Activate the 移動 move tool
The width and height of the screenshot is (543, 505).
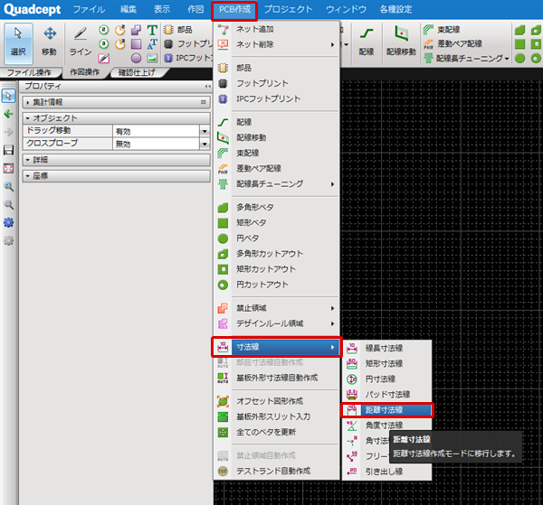tap(50, 43)
